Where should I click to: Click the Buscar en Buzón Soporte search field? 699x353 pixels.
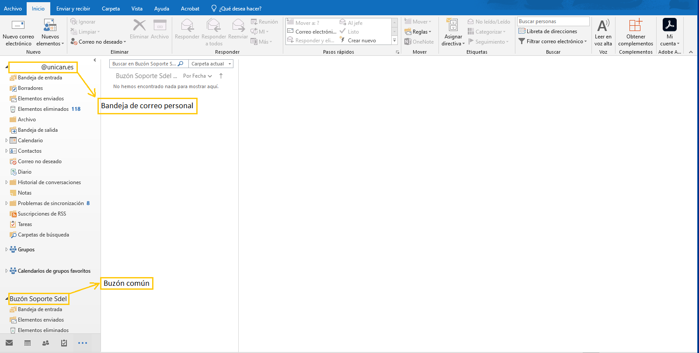[x=149, y=64]
